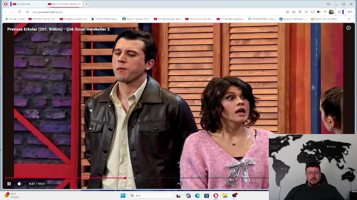Take a snapshot with the camera icon
Viewport: 357px width, 200px height.
point(294,12)
